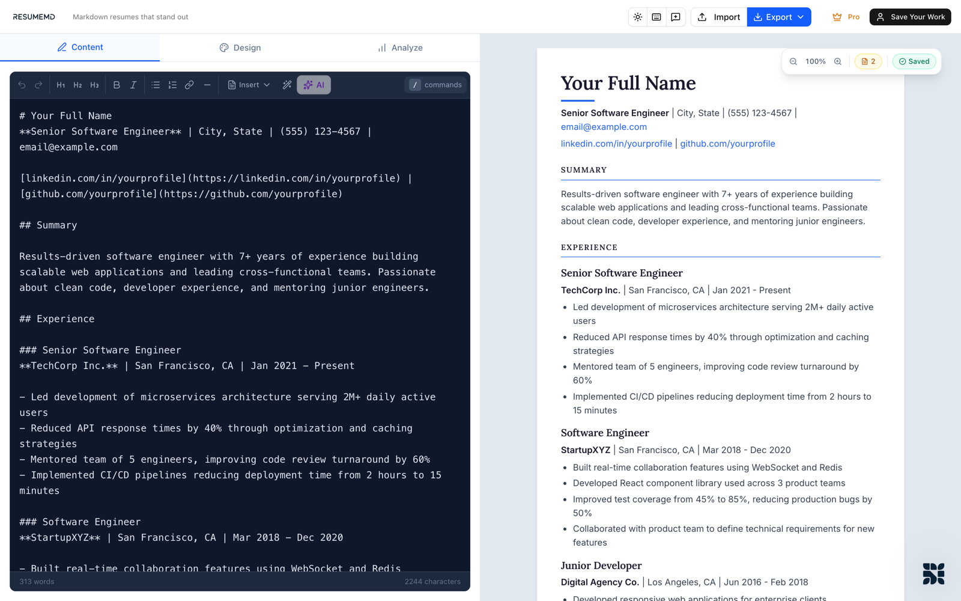Apply Heading 3 formatting
Viewport: 961px width, 601px height.
(94, 85)
